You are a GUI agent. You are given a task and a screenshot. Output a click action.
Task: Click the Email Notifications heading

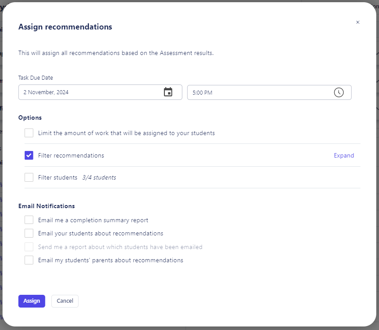point(47,206)
